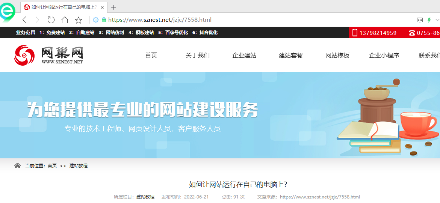Click the green lightning speed-mode icon
Image resolution: width=440 pixels, height=203 pixels.
point(429,20)
